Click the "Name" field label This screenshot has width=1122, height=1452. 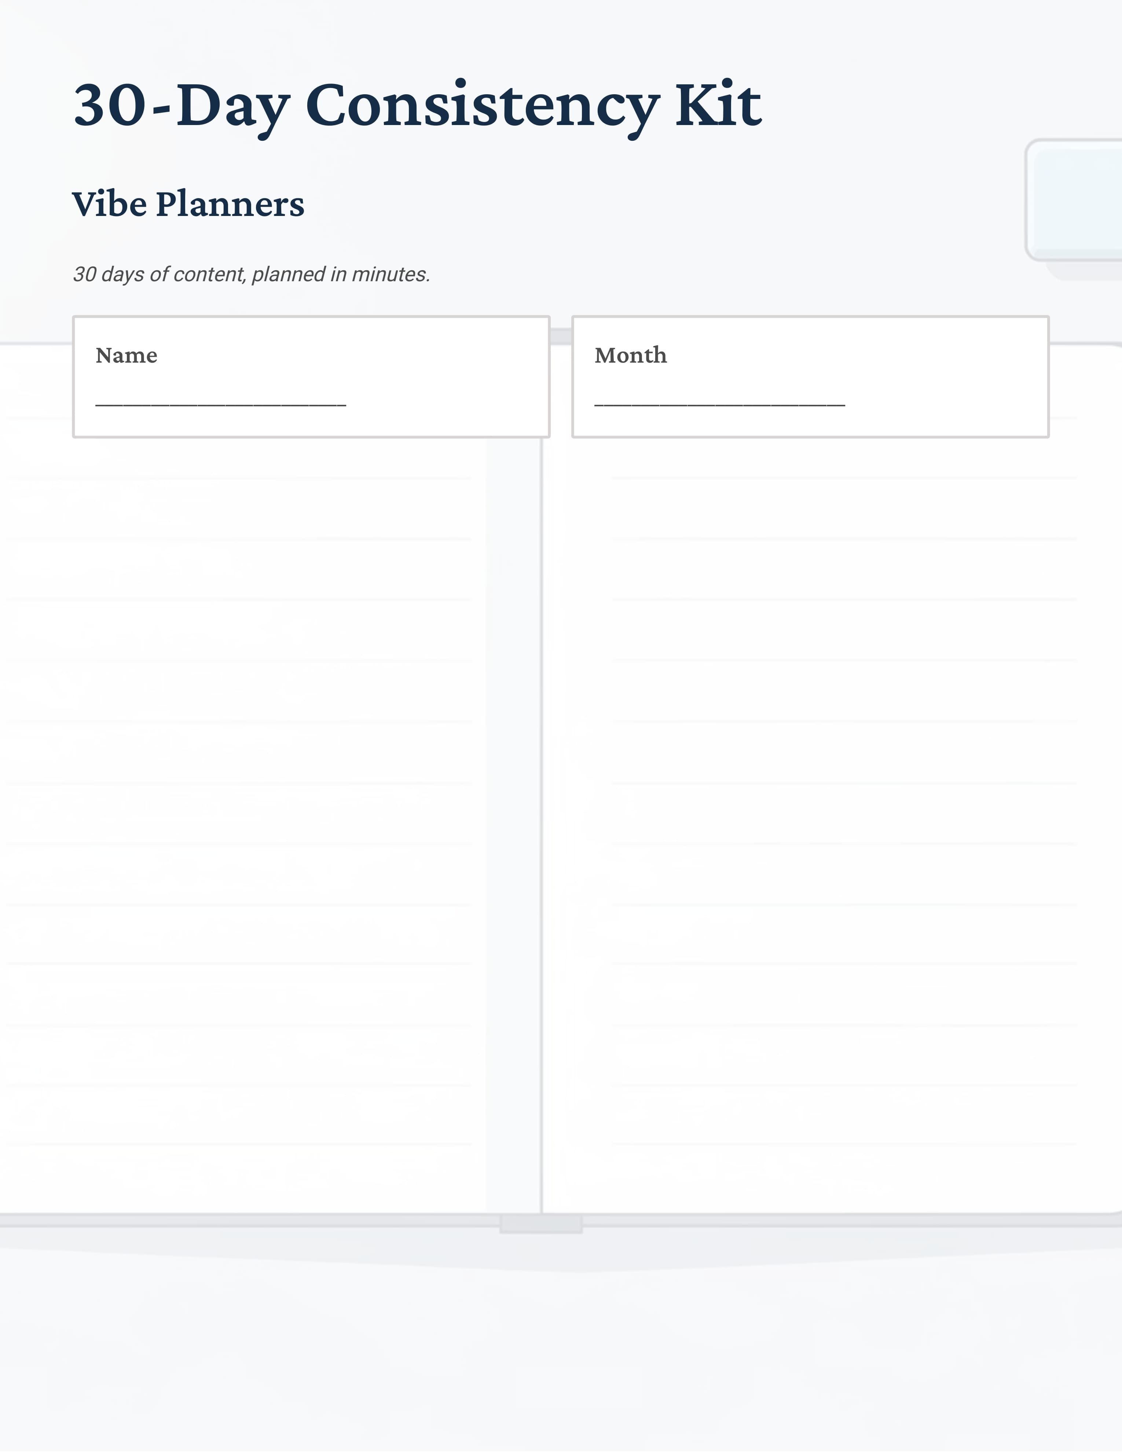[x=126, y=355]
